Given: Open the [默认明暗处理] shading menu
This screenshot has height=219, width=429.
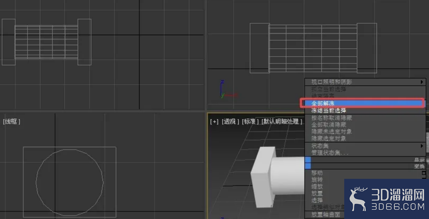Looking at the screenshot, I should 282,122.
